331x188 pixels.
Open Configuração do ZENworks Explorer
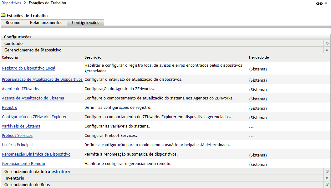click(x=34, y=117)
